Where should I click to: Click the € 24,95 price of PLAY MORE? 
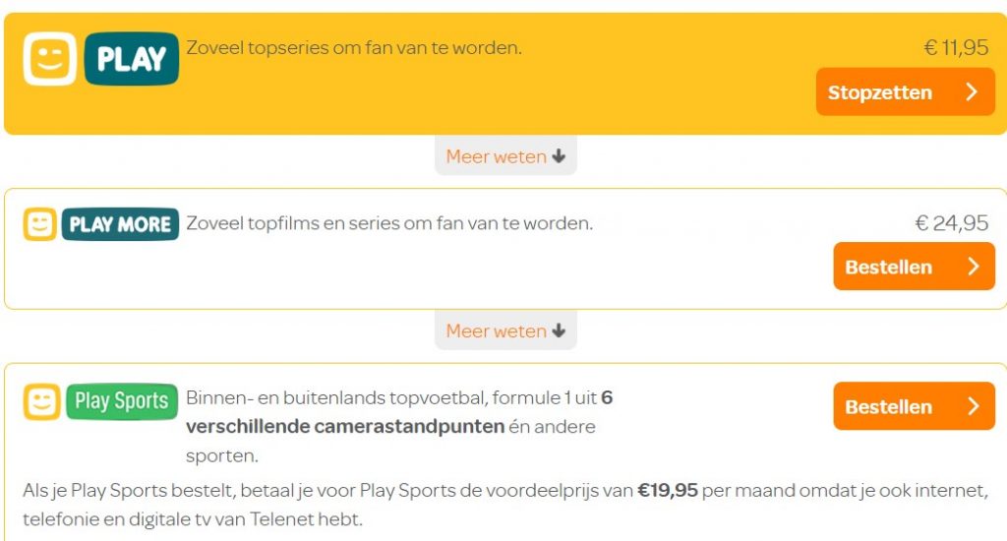tap(951, 223)
